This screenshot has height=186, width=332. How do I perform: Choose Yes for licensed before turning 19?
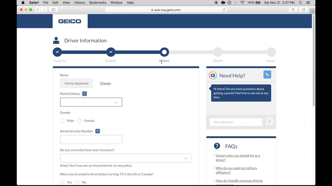tap(62, 182)
